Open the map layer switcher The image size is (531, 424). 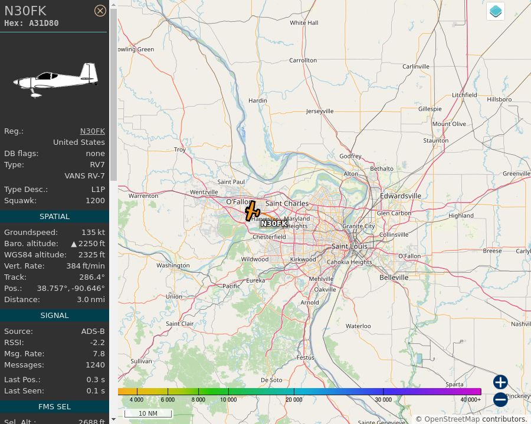click(x=496, y=11)
